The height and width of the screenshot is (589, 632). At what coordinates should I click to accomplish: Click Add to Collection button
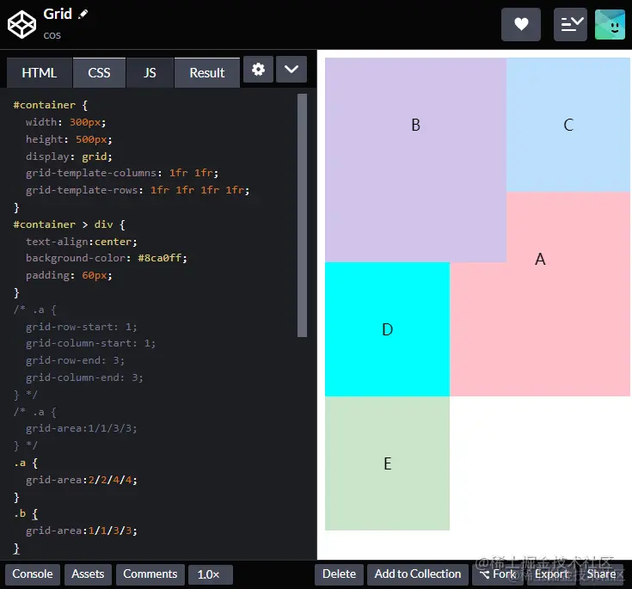tap(418, 574)
